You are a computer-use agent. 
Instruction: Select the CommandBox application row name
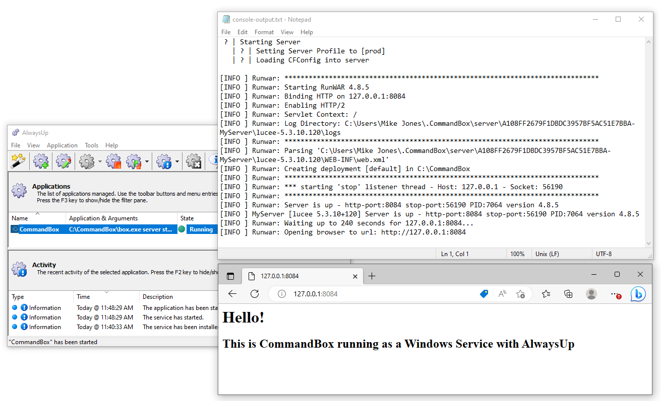pos(39,229)
